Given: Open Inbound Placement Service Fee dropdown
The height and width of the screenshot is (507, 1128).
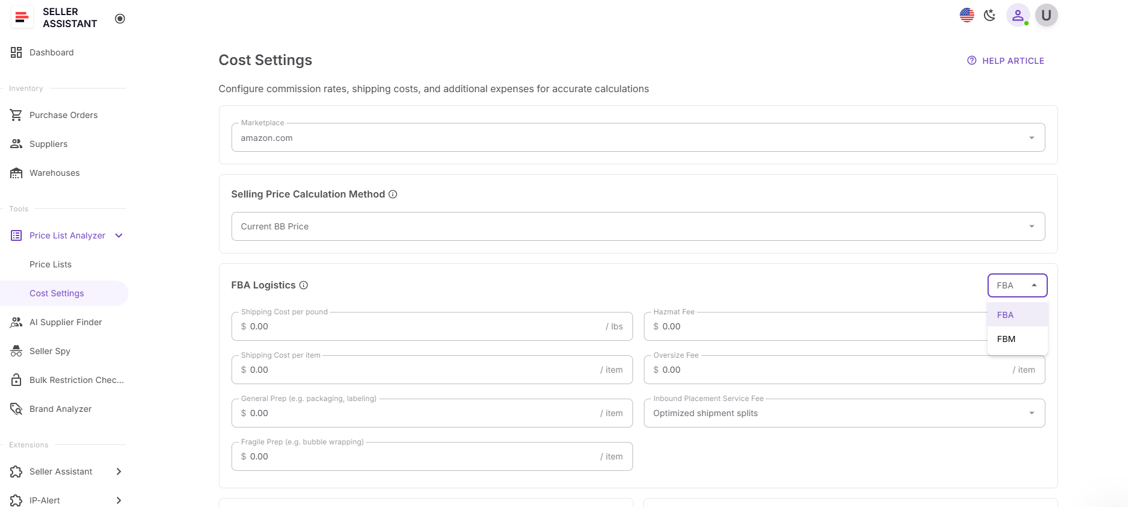Looking at the screenshot, I should [x=844, y=413].
